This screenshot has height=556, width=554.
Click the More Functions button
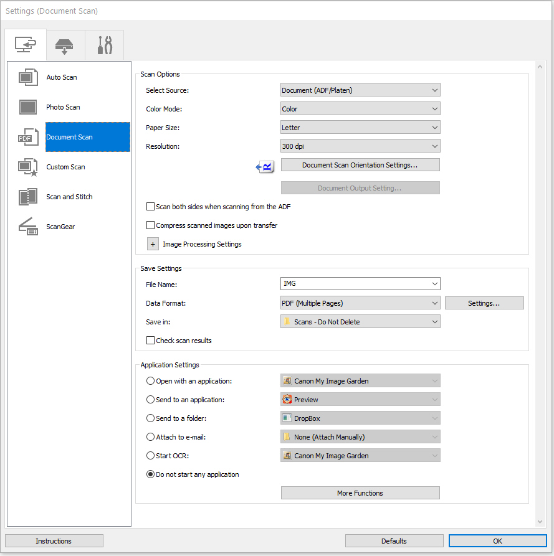click(360, 493)
